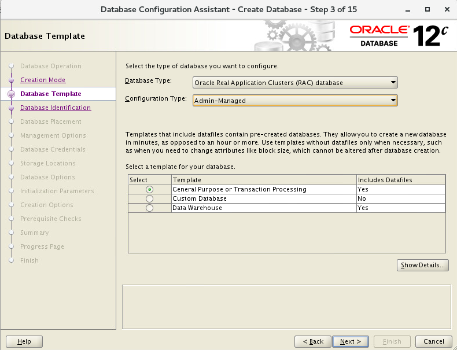
Task: Select General Purpose or Transaction Processing radio button
Action: click(x=149, y=189)
